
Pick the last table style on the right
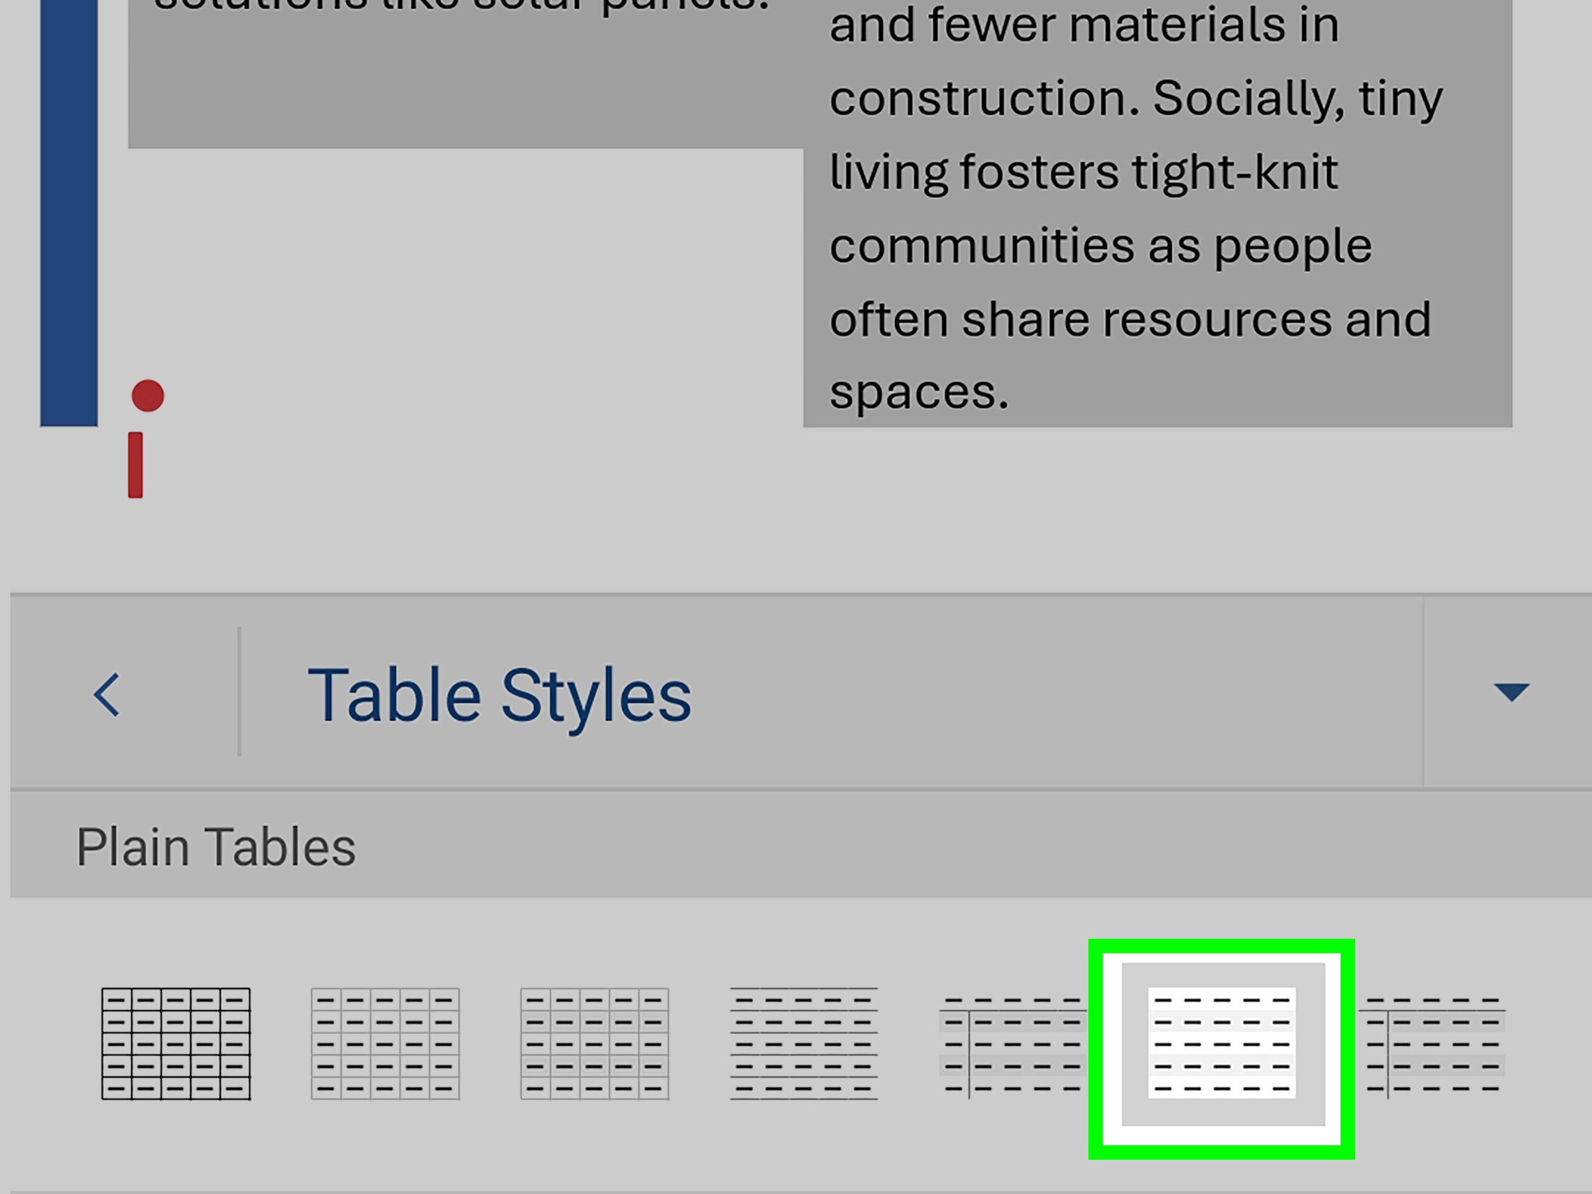[1432, 1044]
